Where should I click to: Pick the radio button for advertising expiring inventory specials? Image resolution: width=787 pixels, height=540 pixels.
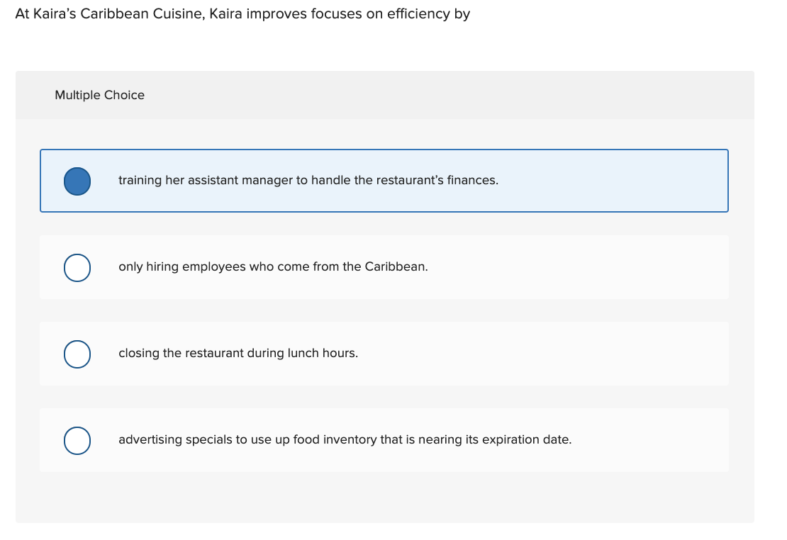coord(77,440)
